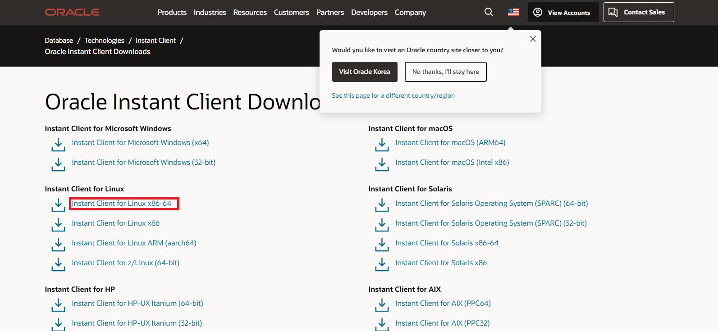Open the Partners menu
This screenshot has height=331, width=718.
click(330, 12)
